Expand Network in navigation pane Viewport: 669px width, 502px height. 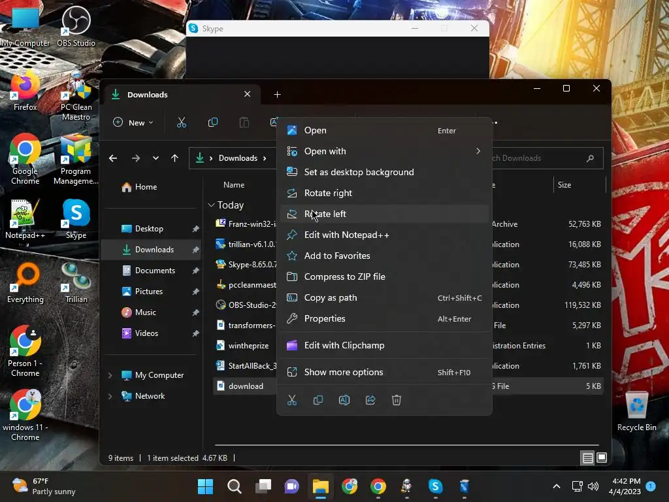[110, 395]
